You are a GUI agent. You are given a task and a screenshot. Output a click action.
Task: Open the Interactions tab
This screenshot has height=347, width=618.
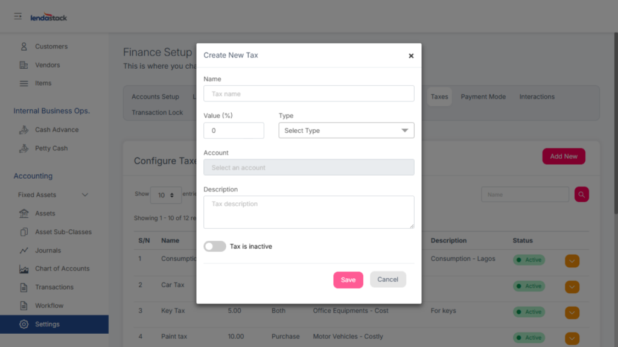tap(537, 97)
